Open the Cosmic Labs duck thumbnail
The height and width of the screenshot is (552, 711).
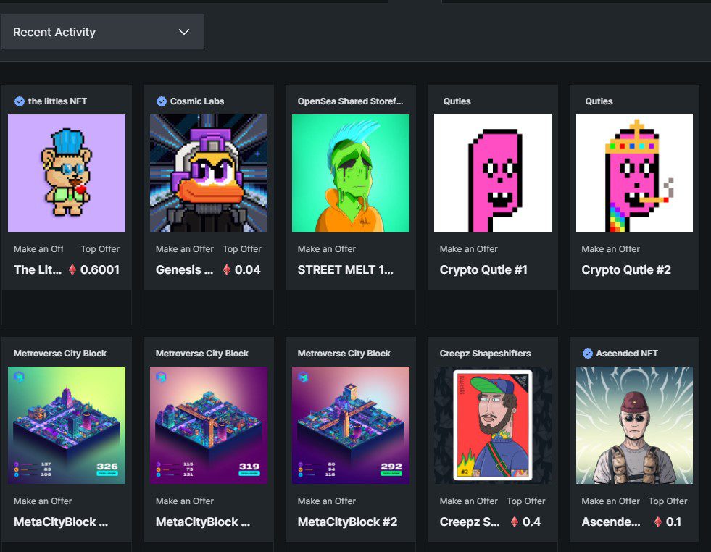(x=209, y=173)
